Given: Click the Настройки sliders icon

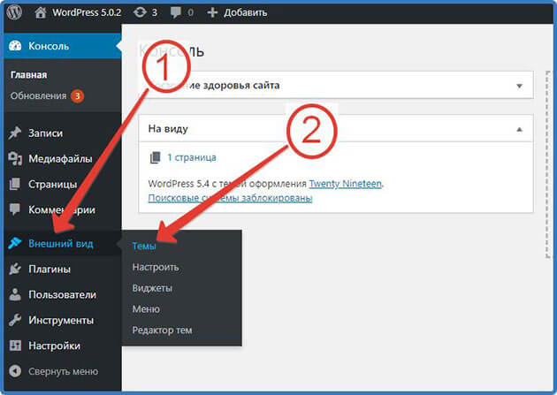Looking at the screenshot, I should tap(15, 346).
